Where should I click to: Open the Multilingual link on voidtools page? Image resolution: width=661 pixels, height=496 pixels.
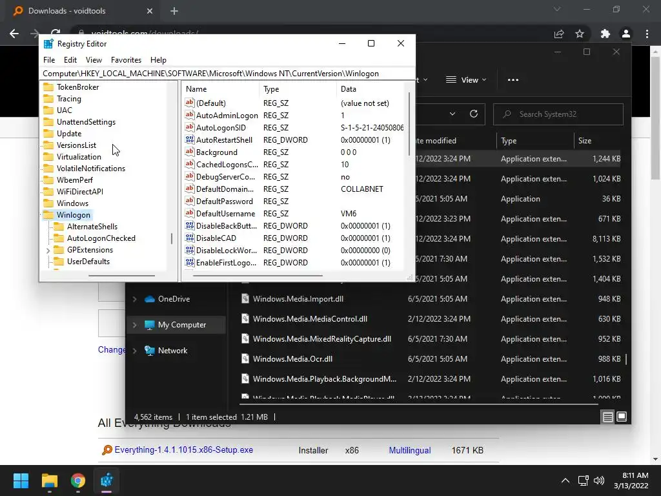coord(410,450)
